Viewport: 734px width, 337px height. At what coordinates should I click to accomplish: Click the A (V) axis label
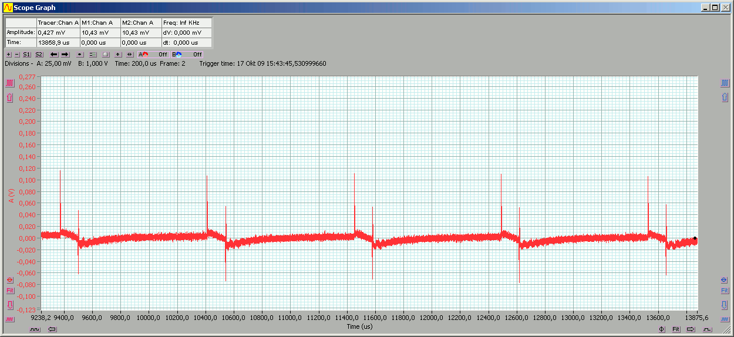click(12, 196)
